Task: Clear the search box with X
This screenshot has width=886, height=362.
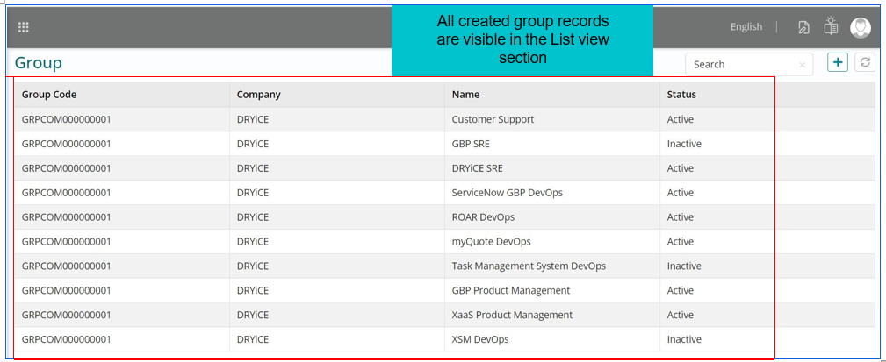Action: coord(803,64)
